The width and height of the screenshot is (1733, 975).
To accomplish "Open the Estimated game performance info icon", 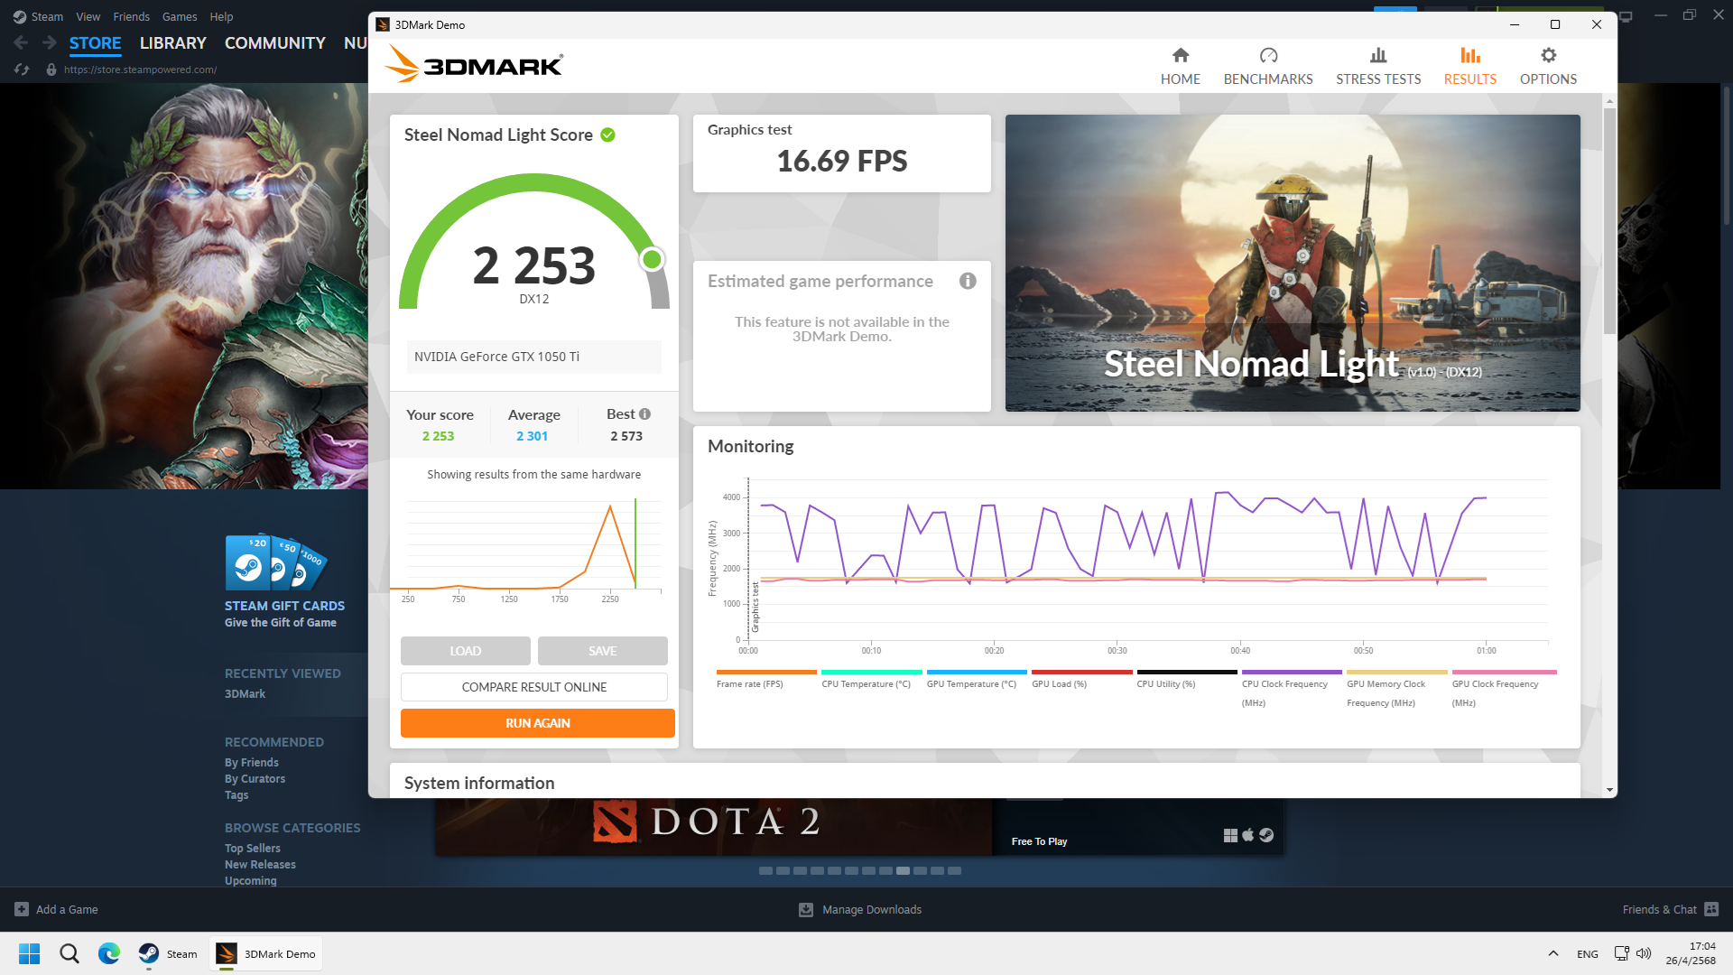I will click(968, 281).
